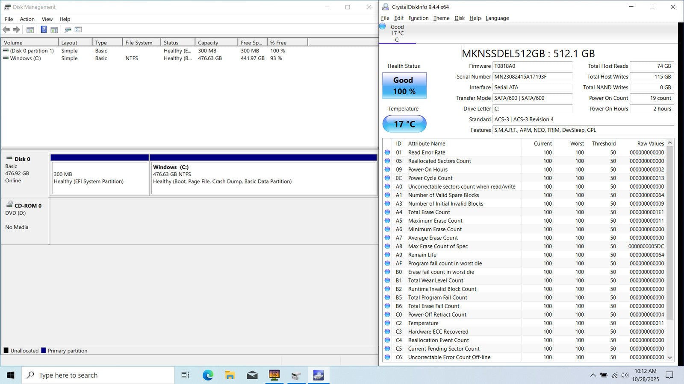Click the Show/Hide Action Pane toolbar icon
The width and height of the screenshot is (684, 384).
54,30
